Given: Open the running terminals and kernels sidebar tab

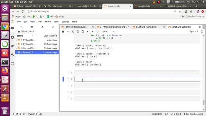Looking at the screenshot, I should coord(13,37).
